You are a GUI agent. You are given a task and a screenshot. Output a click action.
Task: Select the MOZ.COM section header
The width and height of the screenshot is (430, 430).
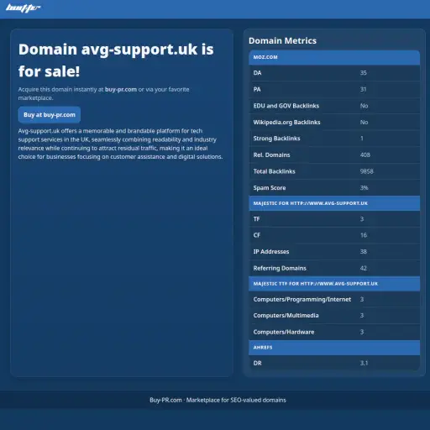pos(334,57)
